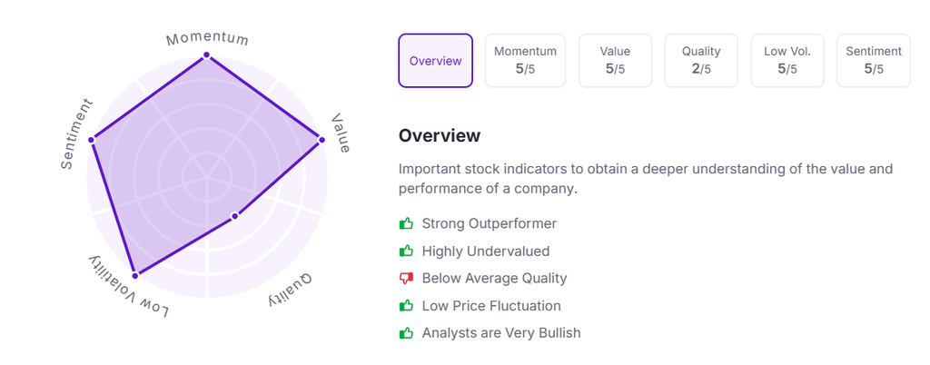This screenshot has width=930, height=365.
Task: Click the Sentiment data point on radar chart
Action: 91,140
